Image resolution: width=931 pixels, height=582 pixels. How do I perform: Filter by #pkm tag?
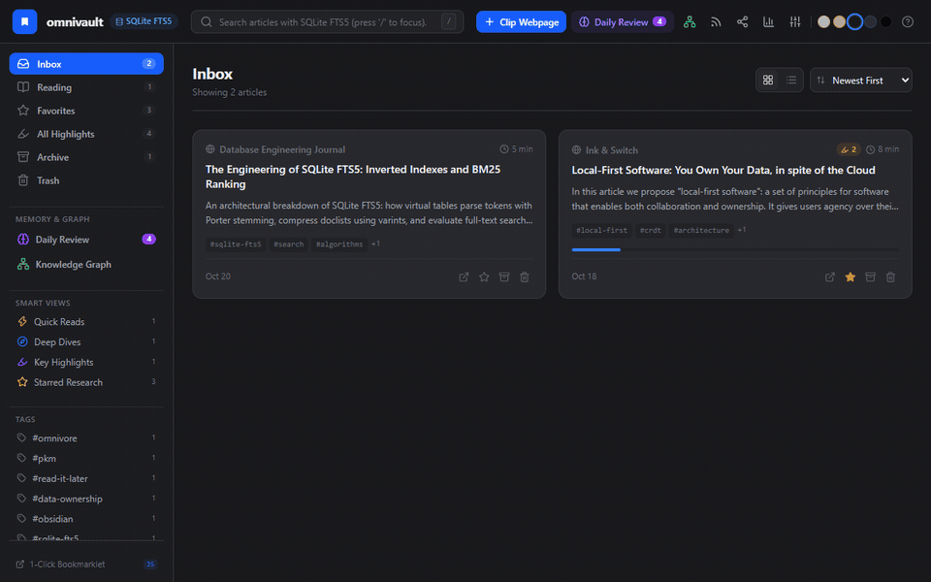pos(86,458)
